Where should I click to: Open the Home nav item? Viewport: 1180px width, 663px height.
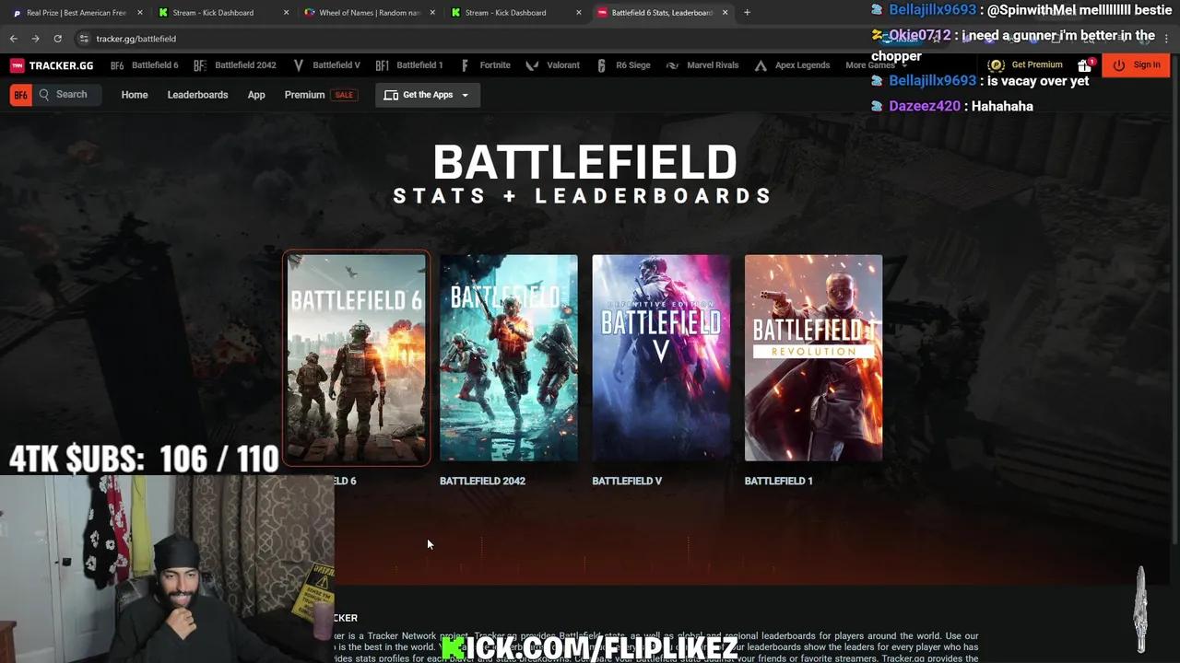135,95
